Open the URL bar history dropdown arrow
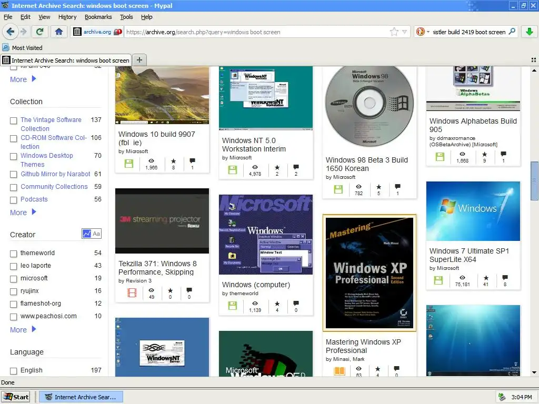Viewport: 539px width, 404px height. [405, 32]
